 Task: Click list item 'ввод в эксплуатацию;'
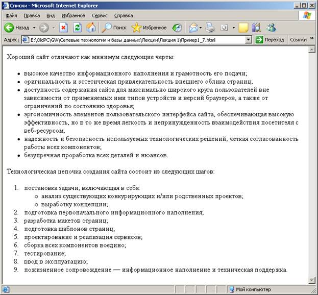(x=56, y=261)
